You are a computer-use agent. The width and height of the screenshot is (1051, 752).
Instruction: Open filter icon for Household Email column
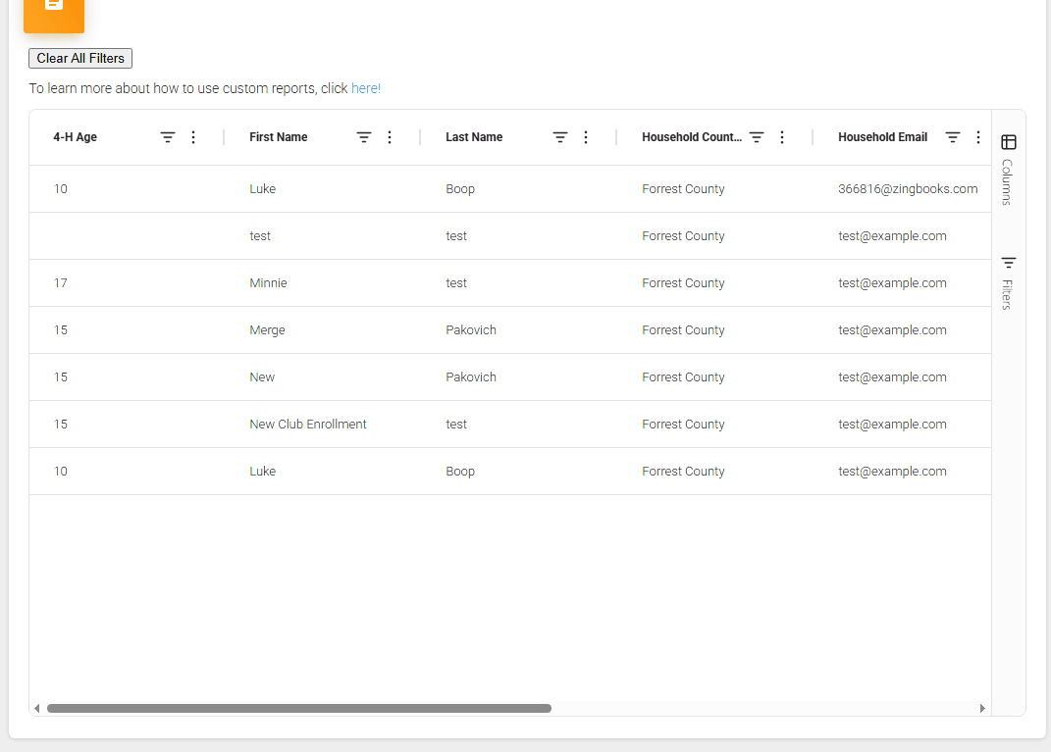(953, 137)
